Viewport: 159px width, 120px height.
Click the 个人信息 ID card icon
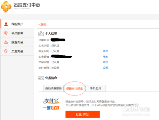(41, 33)
